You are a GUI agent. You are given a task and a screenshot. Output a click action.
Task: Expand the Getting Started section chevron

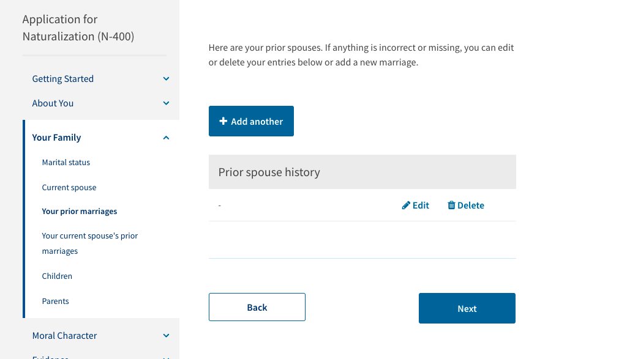click(166, 79)
